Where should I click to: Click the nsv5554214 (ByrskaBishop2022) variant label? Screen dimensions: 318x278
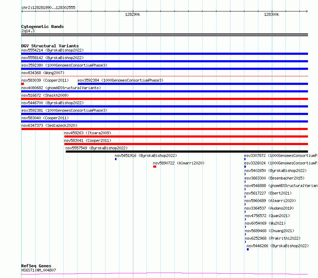point(53,50)
